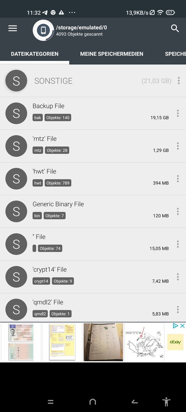Tap the AdChoices info triangle icon
This screenshot has width=186, height=412.
[x=175, y=326]
